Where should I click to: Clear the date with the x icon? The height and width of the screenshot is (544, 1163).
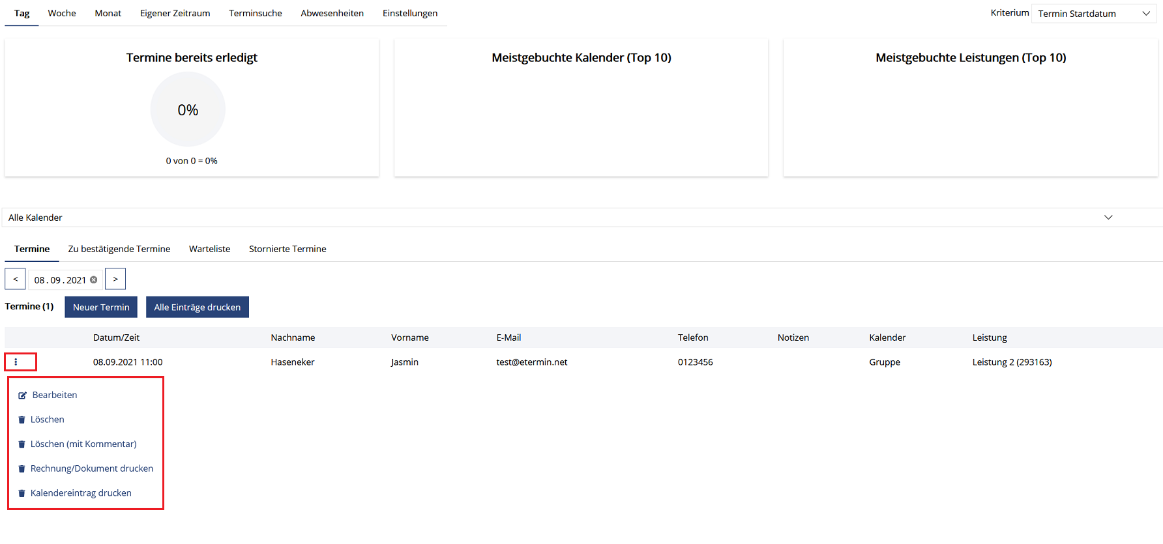click(x=94, y=280)
